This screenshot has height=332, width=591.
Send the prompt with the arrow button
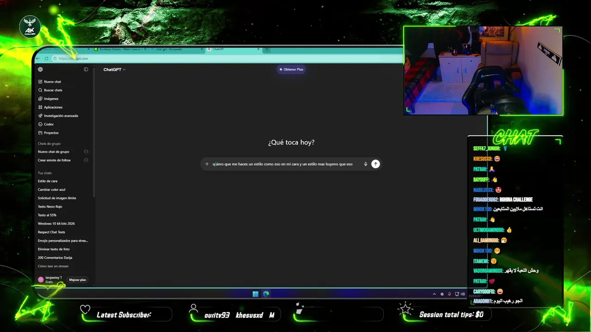375,164
